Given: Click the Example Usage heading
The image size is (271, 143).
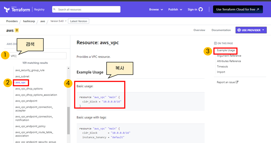Looking at the screenshot, I should [90, 72].
